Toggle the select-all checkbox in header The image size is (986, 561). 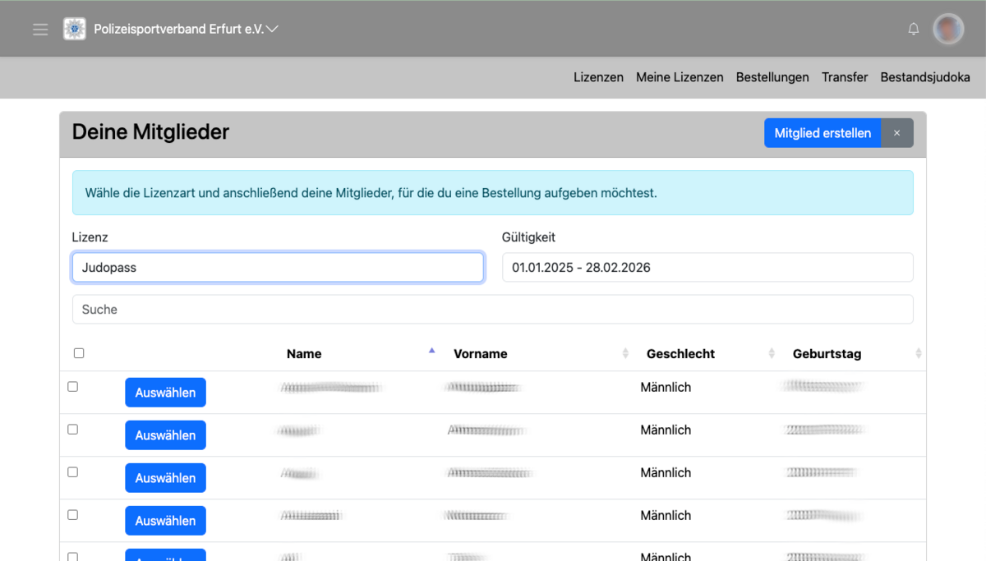coord(79,353)
